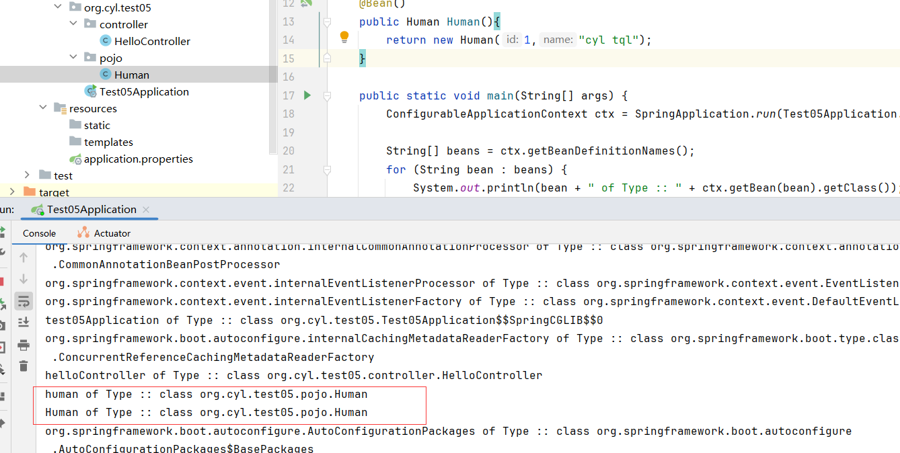Collapse the Human method at line 13 fold marker

[328, 21]
